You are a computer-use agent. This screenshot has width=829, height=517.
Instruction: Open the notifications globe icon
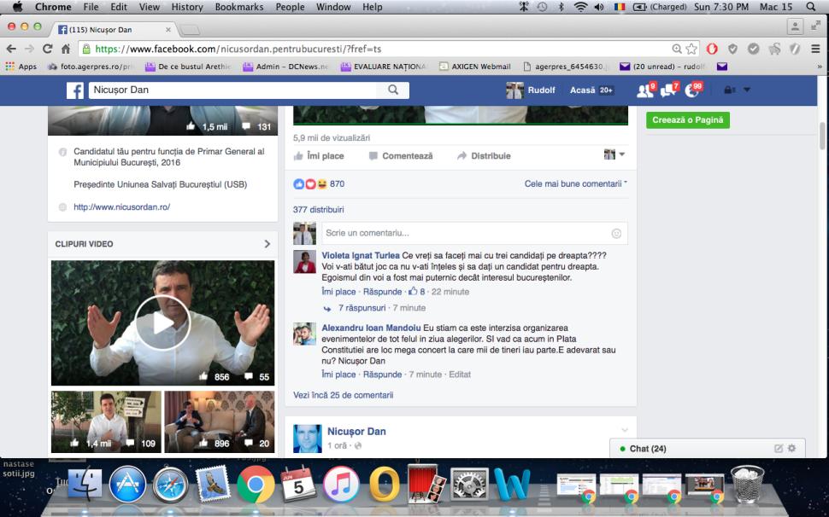[692, 90]
